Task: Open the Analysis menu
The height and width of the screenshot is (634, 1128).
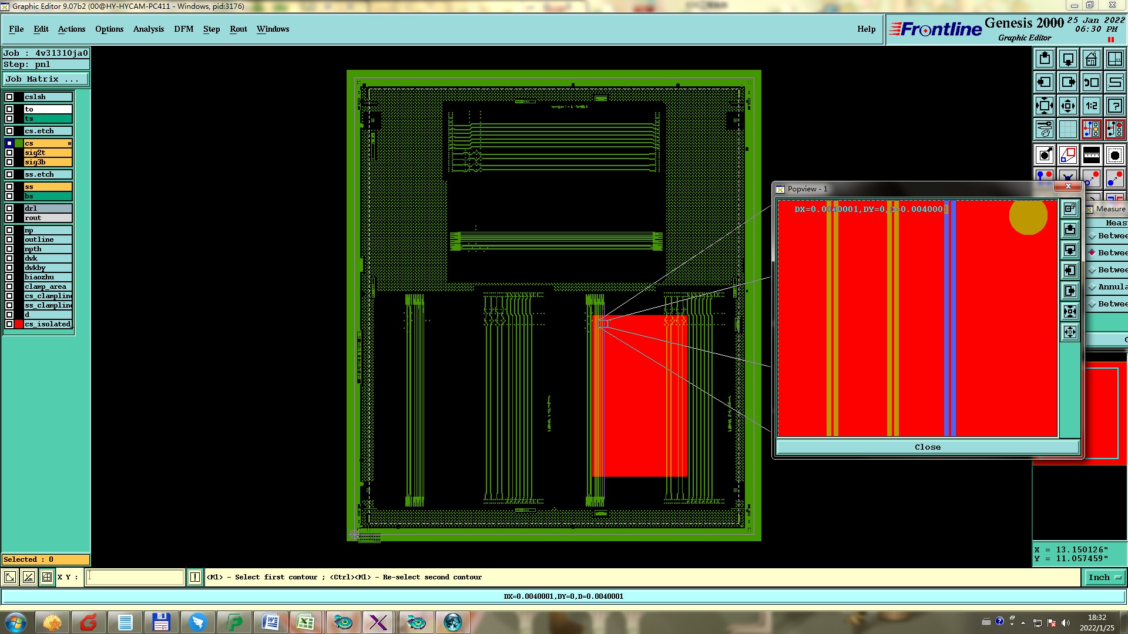Action: point(148,29)
